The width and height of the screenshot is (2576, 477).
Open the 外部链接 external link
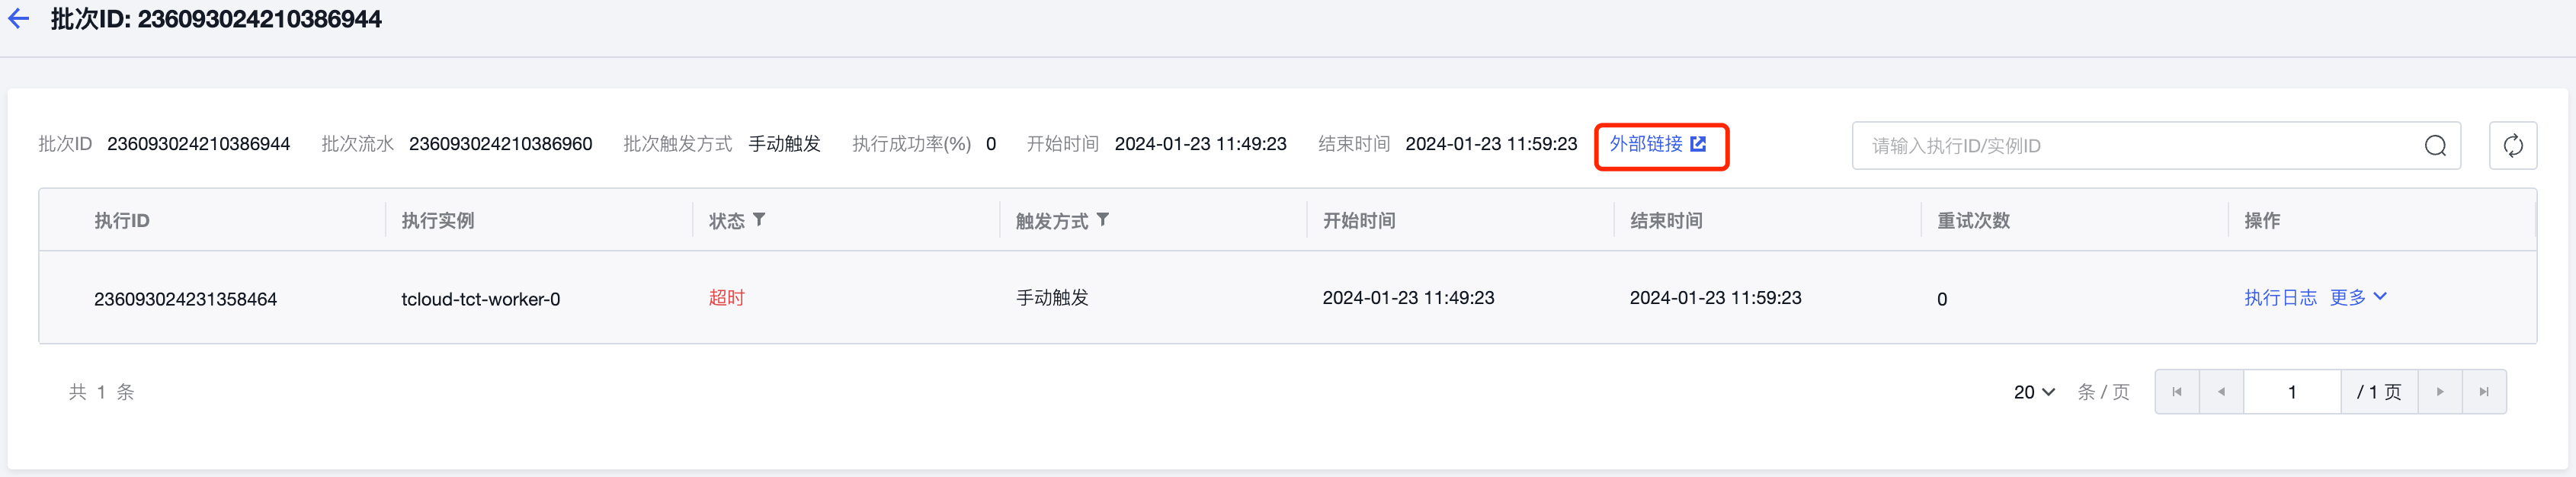(1657, 144)
